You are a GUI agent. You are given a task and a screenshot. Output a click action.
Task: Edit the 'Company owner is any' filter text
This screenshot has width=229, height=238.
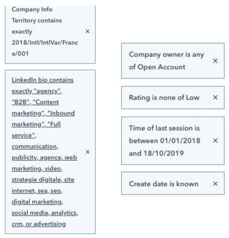click(166, 54)
